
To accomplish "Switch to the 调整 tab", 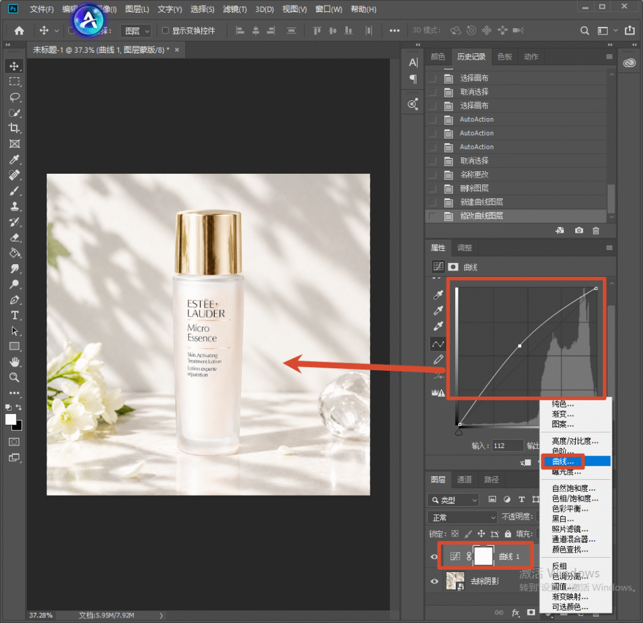I will click(464, 248).
